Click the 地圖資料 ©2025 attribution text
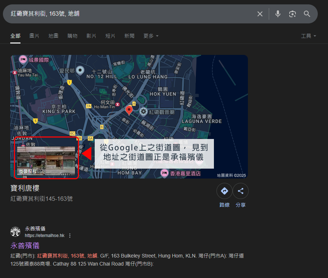The width and height of the screenshot is (328, 278). pyautogui.click(x=231, y=176)
